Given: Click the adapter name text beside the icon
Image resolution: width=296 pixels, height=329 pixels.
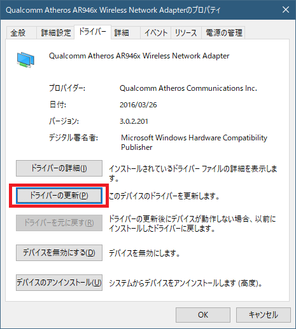Looking at the screenshot, I should 139,56.
